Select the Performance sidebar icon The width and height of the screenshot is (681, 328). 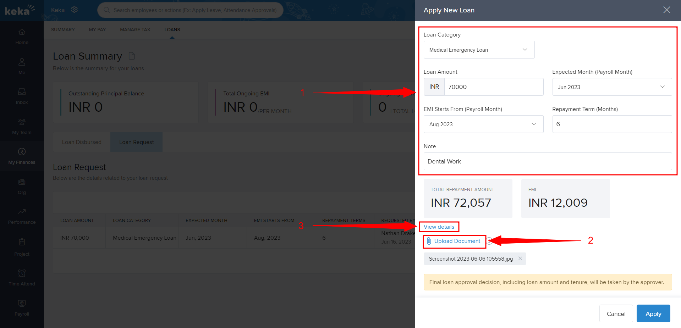(x=22, y=216)
